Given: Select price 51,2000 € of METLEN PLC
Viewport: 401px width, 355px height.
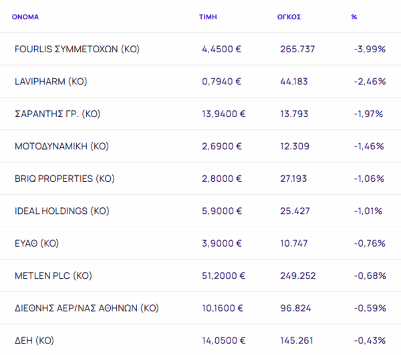Looking at the screenshot, I should coord(223,275).
